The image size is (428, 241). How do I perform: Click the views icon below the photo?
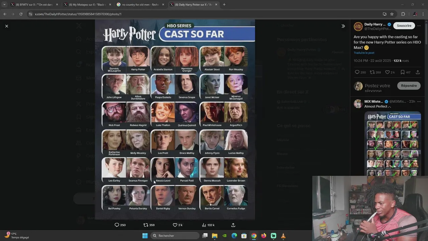pos(204,225)
